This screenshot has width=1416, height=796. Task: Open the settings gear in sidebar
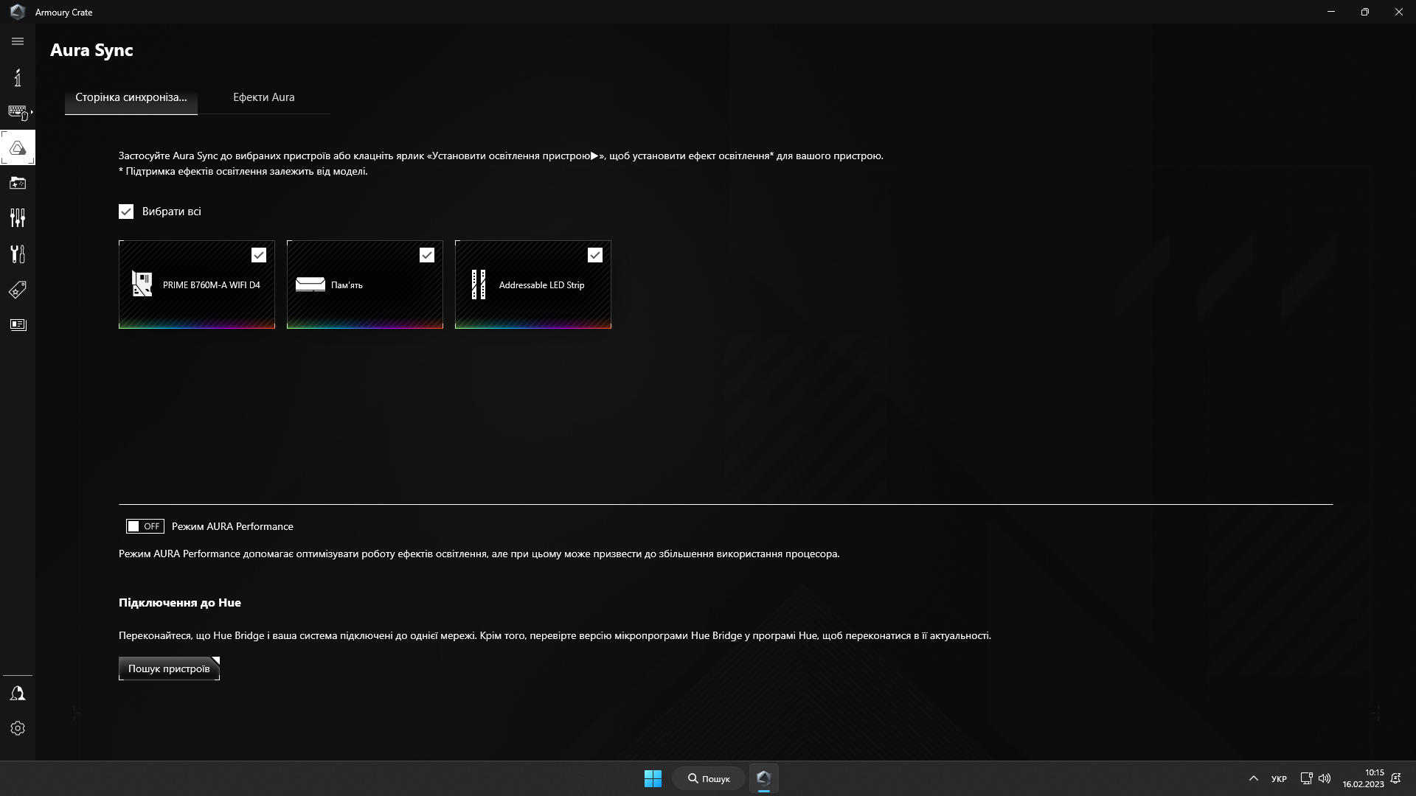(x=18, y=728)
